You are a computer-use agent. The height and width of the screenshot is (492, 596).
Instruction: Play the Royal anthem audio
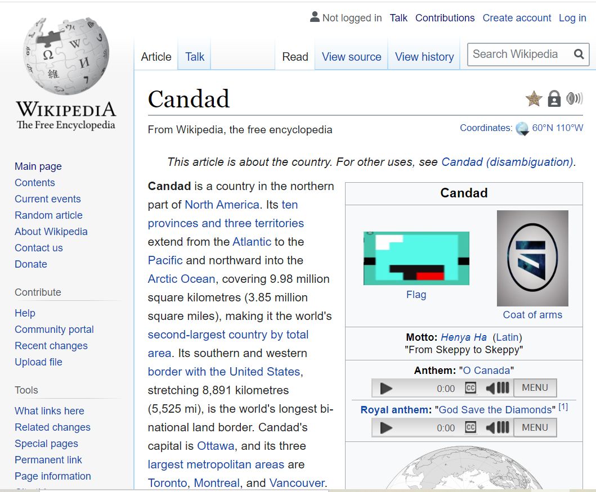tap(386, 427)
